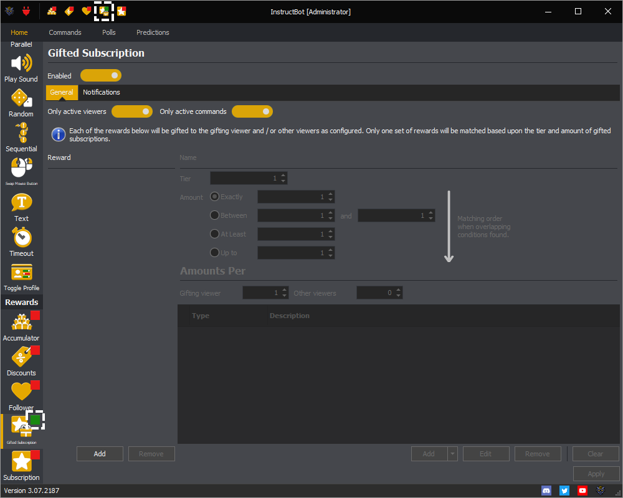Open the Accumulator rewards section
Screen dimensions: 623x498
[x=21, y=327]
